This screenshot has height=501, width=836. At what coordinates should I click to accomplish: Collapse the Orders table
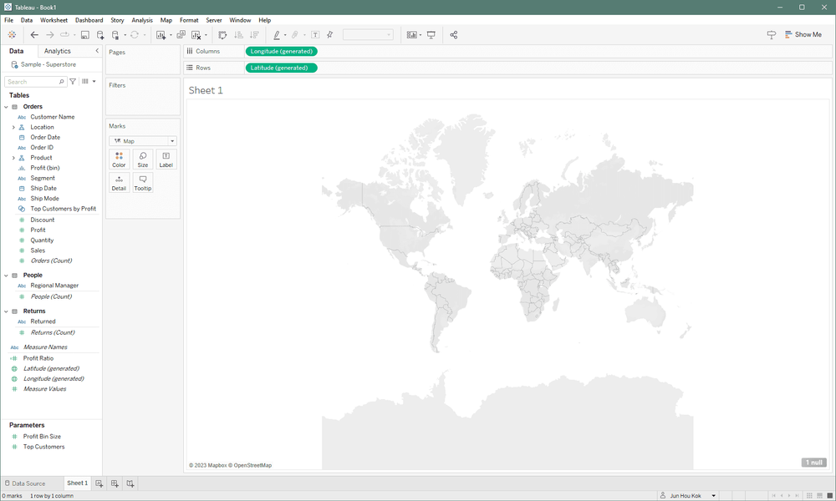tap(6, 107)
